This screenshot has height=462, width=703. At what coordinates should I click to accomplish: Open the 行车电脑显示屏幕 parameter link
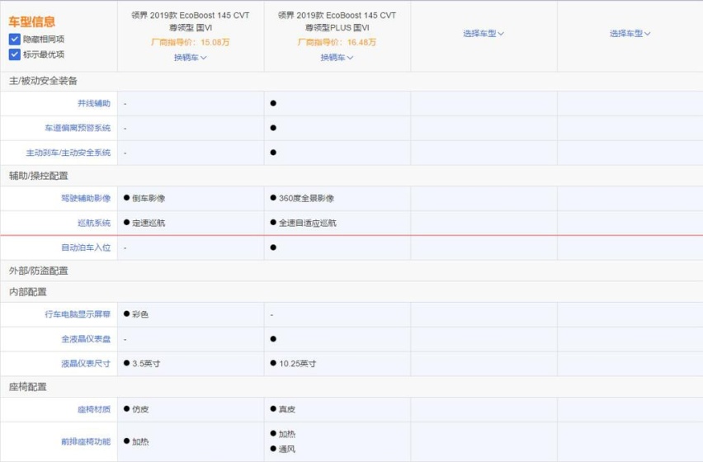[x=78, y=314]
